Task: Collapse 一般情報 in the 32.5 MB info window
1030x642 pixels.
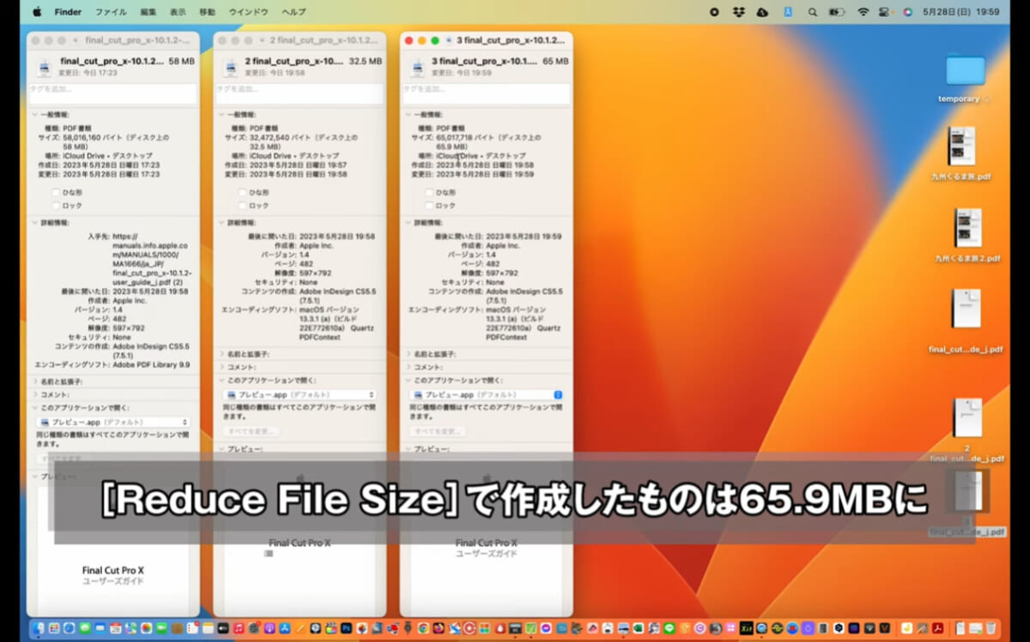Action: [221, 114]
